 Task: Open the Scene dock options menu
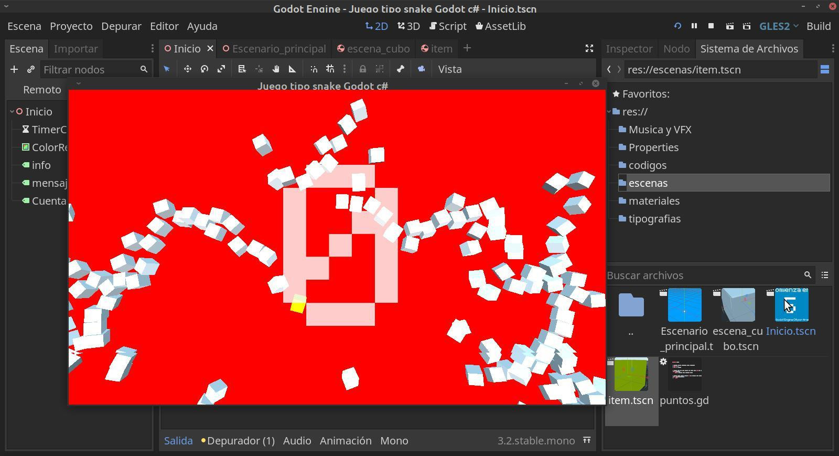coord(152,48)
